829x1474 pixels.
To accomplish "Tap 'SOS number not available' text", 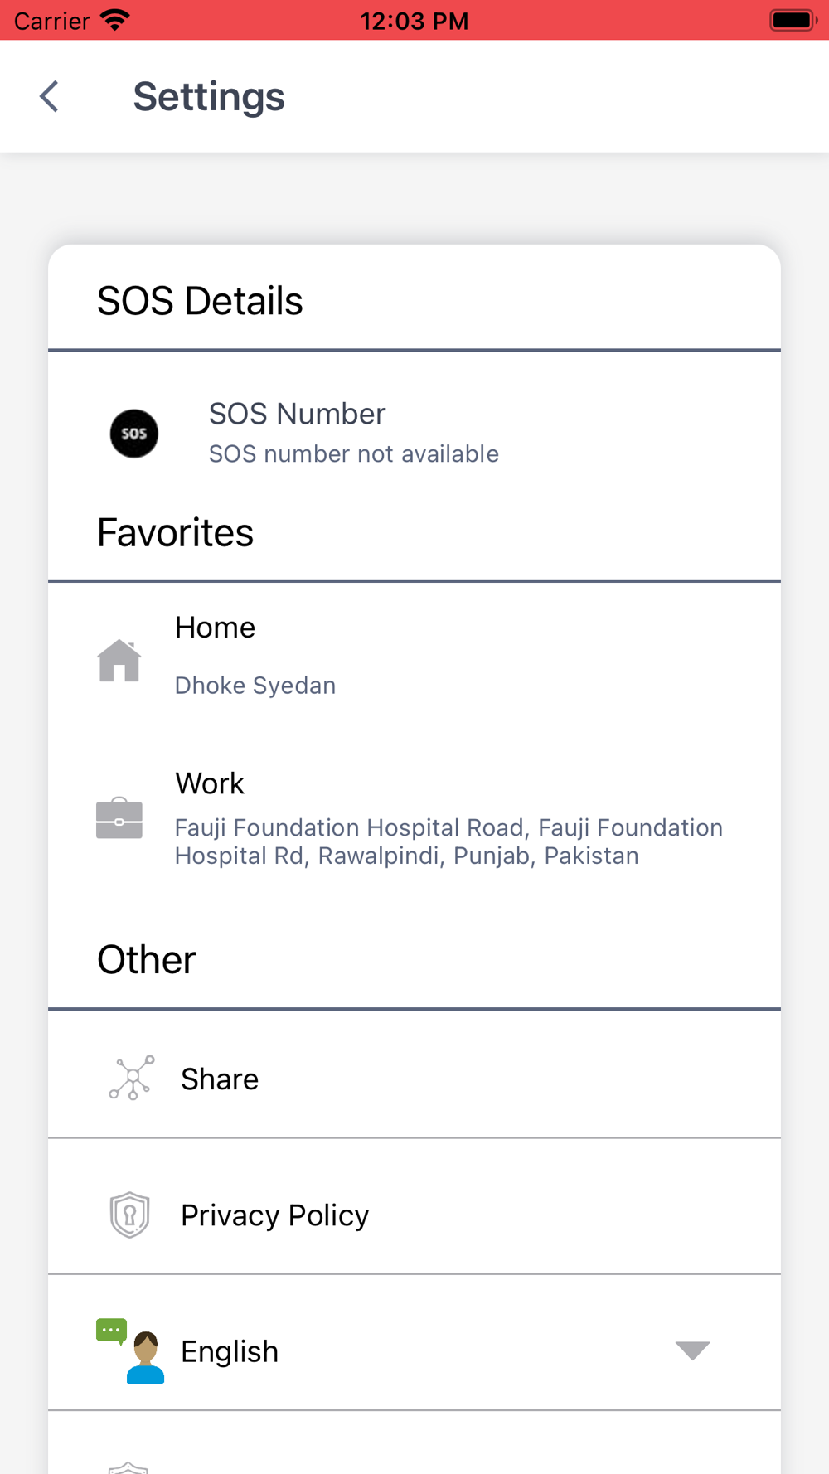I will point(354,453).
